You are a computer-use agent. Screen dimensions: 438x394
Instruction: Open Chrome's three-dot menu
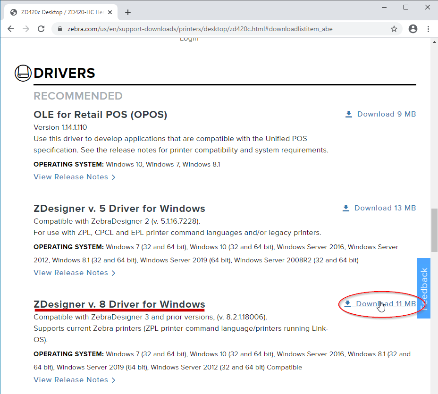(x=428, y=29)
